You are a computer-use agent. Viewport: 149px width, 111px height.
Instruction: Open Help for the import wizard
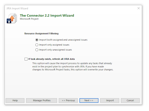coord(15,100)
